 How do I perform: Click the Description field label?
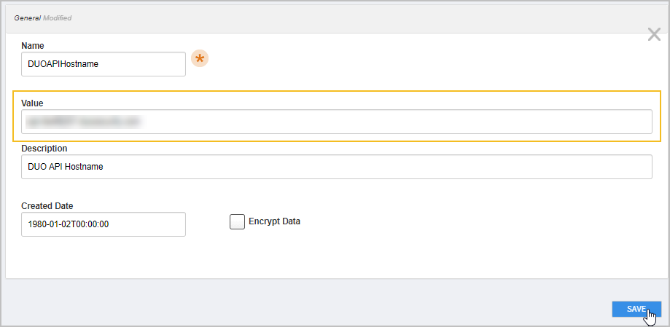click(44, 149)
